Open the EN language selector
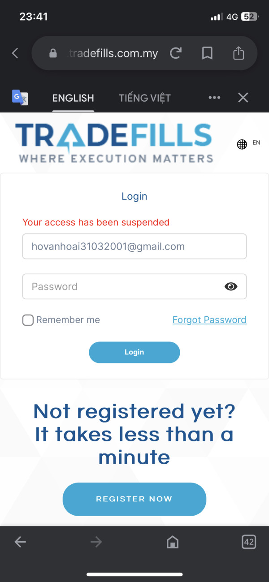269x582 pixels. coord(248,143)
